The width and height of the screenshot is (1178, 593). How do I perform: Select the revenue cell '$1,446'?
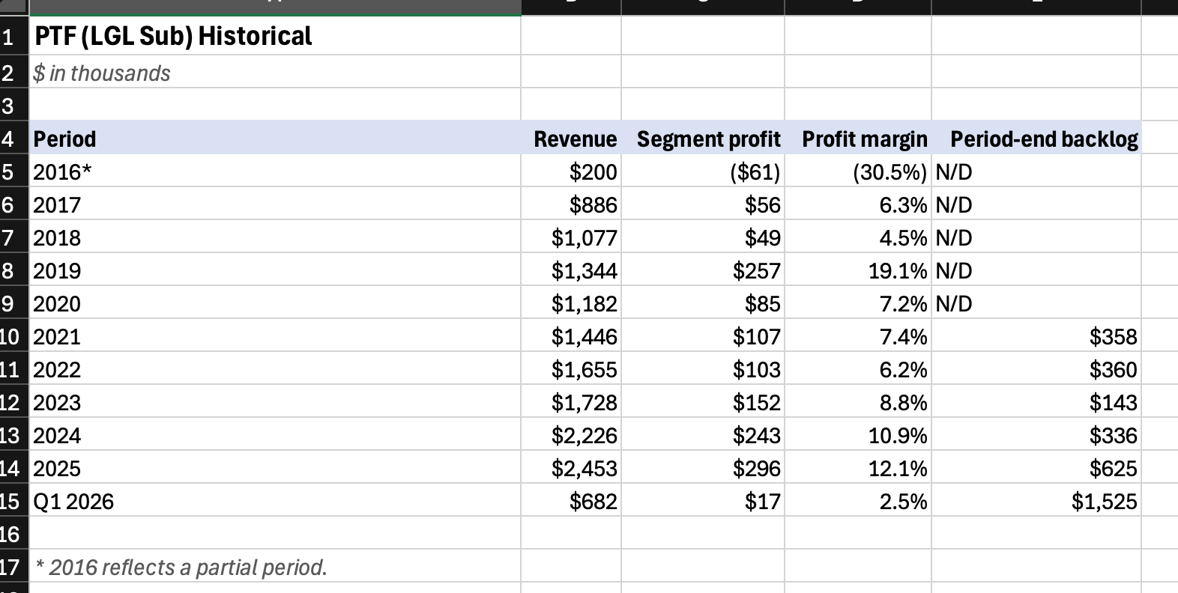tap(571, 336)
